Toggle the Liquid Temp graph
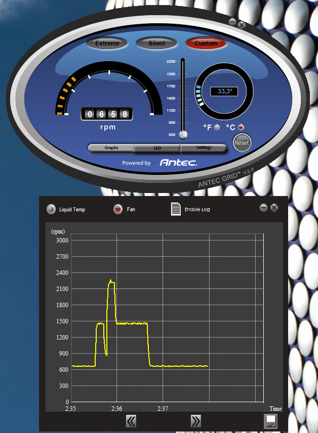 click(x=51, y=209)
